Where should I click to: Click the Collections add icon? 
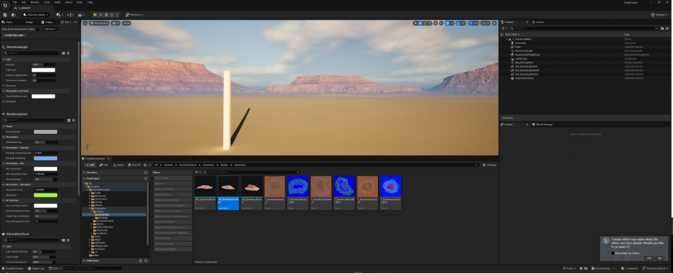(141, 261)
